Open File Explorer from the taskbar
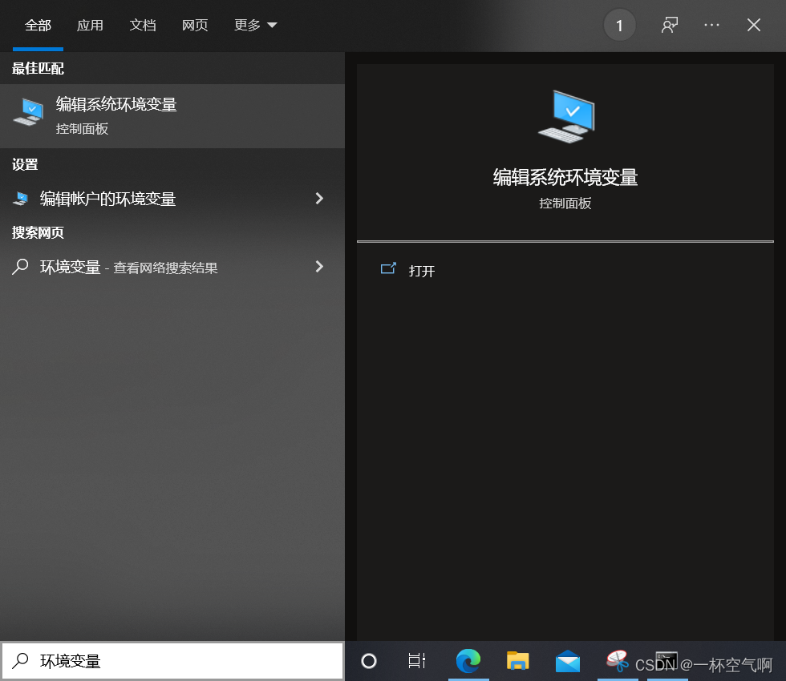 [517, 662]
